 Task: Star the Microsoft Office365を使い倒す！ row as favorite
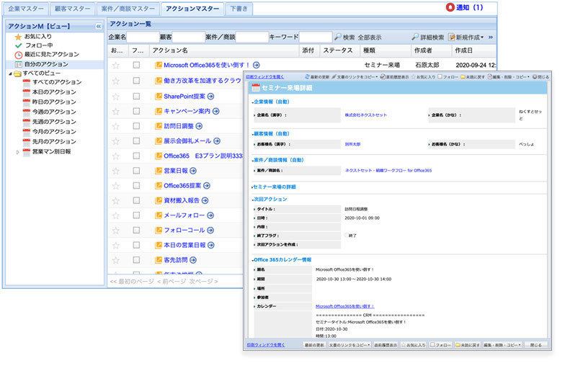click(x=115, y=65)
